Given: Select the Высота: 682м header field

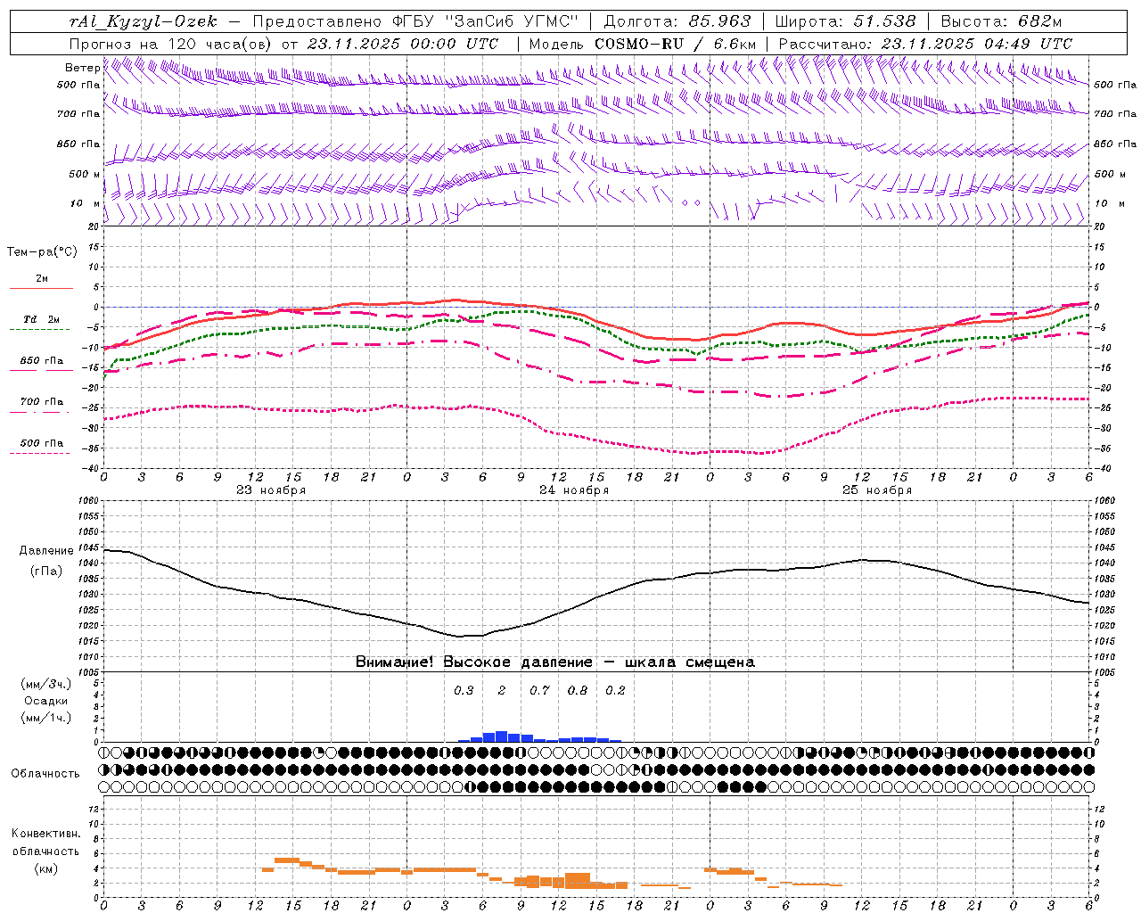Looking at the screenshot, I should (1001, 21).
